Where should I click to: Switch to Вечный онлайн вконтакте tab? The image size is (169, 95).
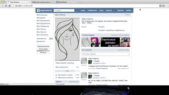click(43, 2)
